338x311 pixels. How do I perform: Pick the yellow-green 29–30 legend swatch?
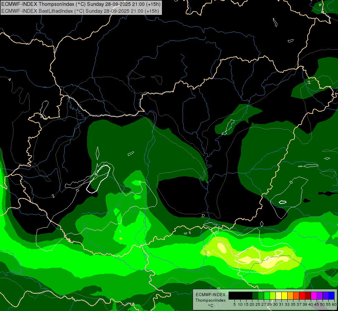pyautogui.click(x=273, y=295)
